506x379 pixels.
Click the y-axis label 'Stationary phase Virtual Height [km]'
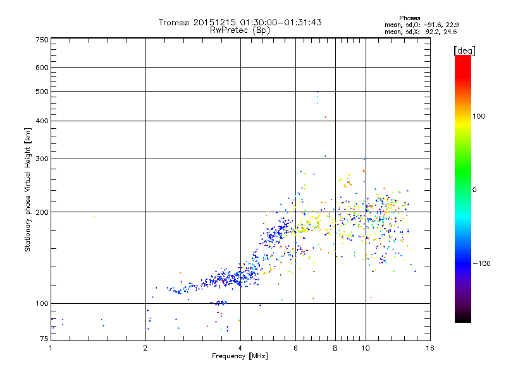(27, 189)
